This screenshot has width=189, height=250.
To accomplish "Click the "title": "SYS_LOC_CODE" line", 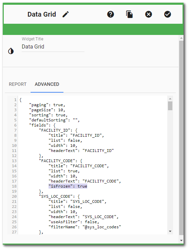I will (77, 201).
